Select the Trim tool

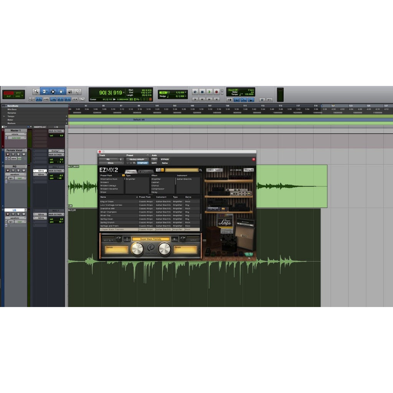pos(45,91)
